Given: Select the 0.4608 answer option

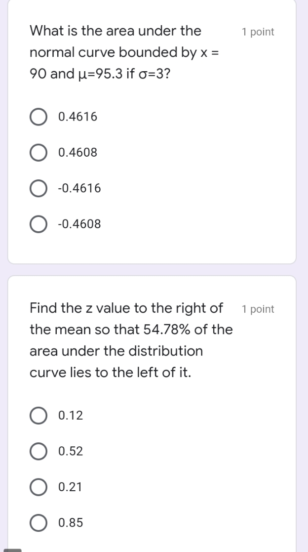Looking at the screenshot, I should coord(38,152).
